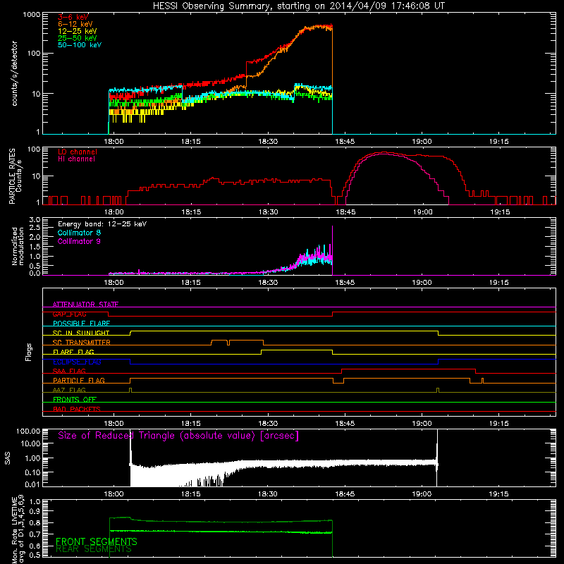Click the 0.8 tick on livetime axis

pyautogui.click(x=35, y=522)
